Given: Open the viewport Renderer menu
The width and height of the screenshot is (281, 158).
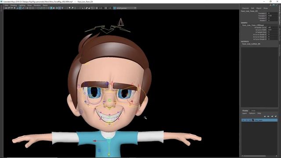Looking at the screenshot, I should pos(37,5).
